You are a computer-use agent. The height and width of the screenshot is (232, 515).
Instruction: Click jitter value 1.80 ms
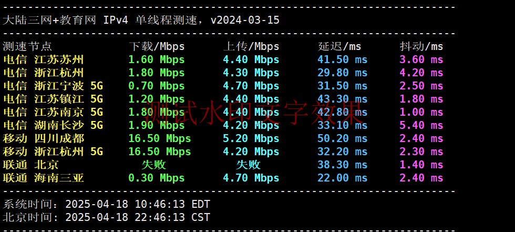(x=421, y=99)
